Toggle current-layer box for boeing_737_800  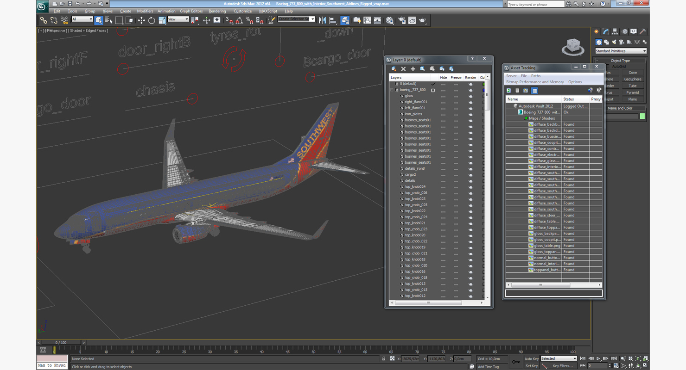point(433,90)
